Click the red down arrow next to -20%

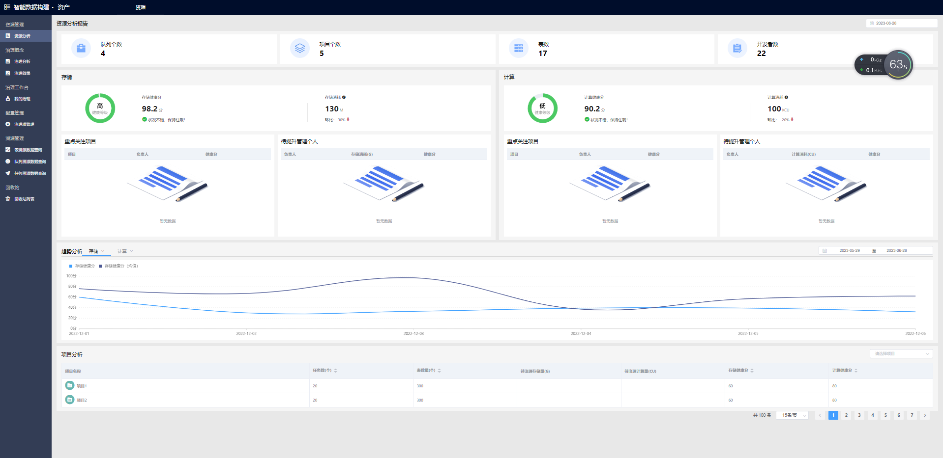(x=792, y=119)
